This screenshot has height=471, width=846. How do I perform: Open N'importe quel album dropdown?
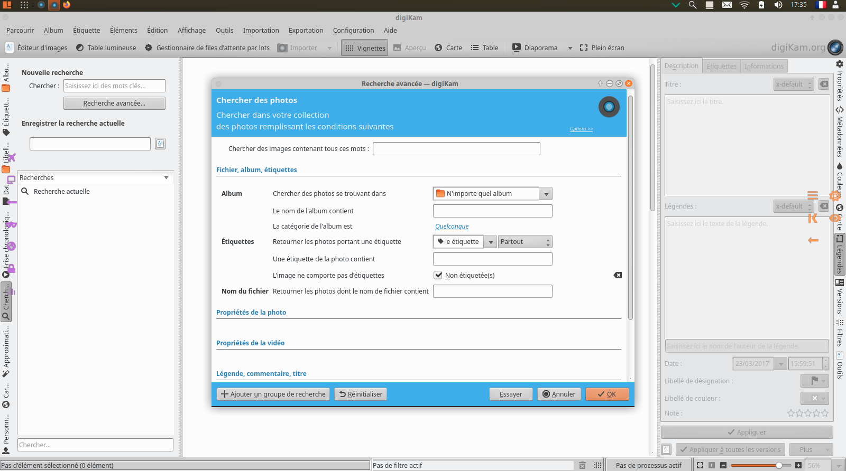[x=492, y=194]
